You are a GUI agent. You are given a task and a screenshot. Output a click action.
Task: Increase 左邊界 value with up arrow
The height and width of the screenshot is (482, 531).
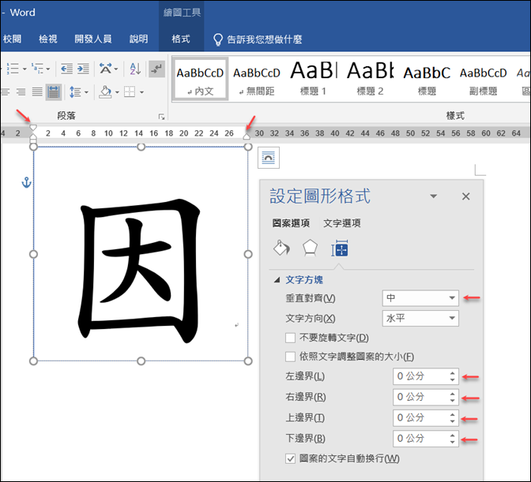point(453,373)
